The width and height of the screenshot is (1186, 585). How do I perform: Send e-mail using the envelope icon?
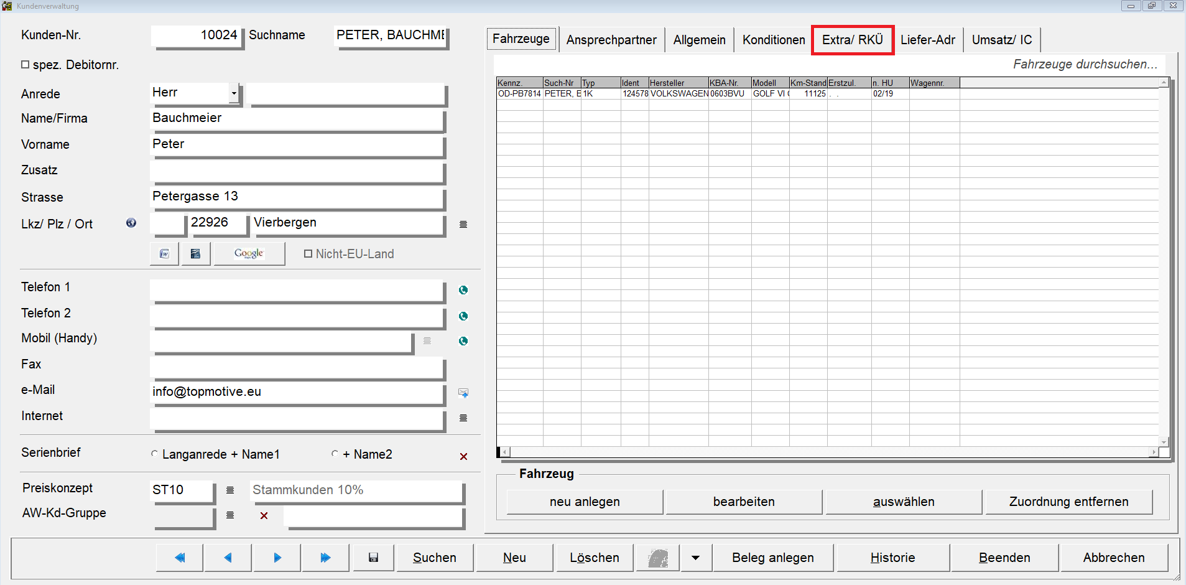[463, 393]
